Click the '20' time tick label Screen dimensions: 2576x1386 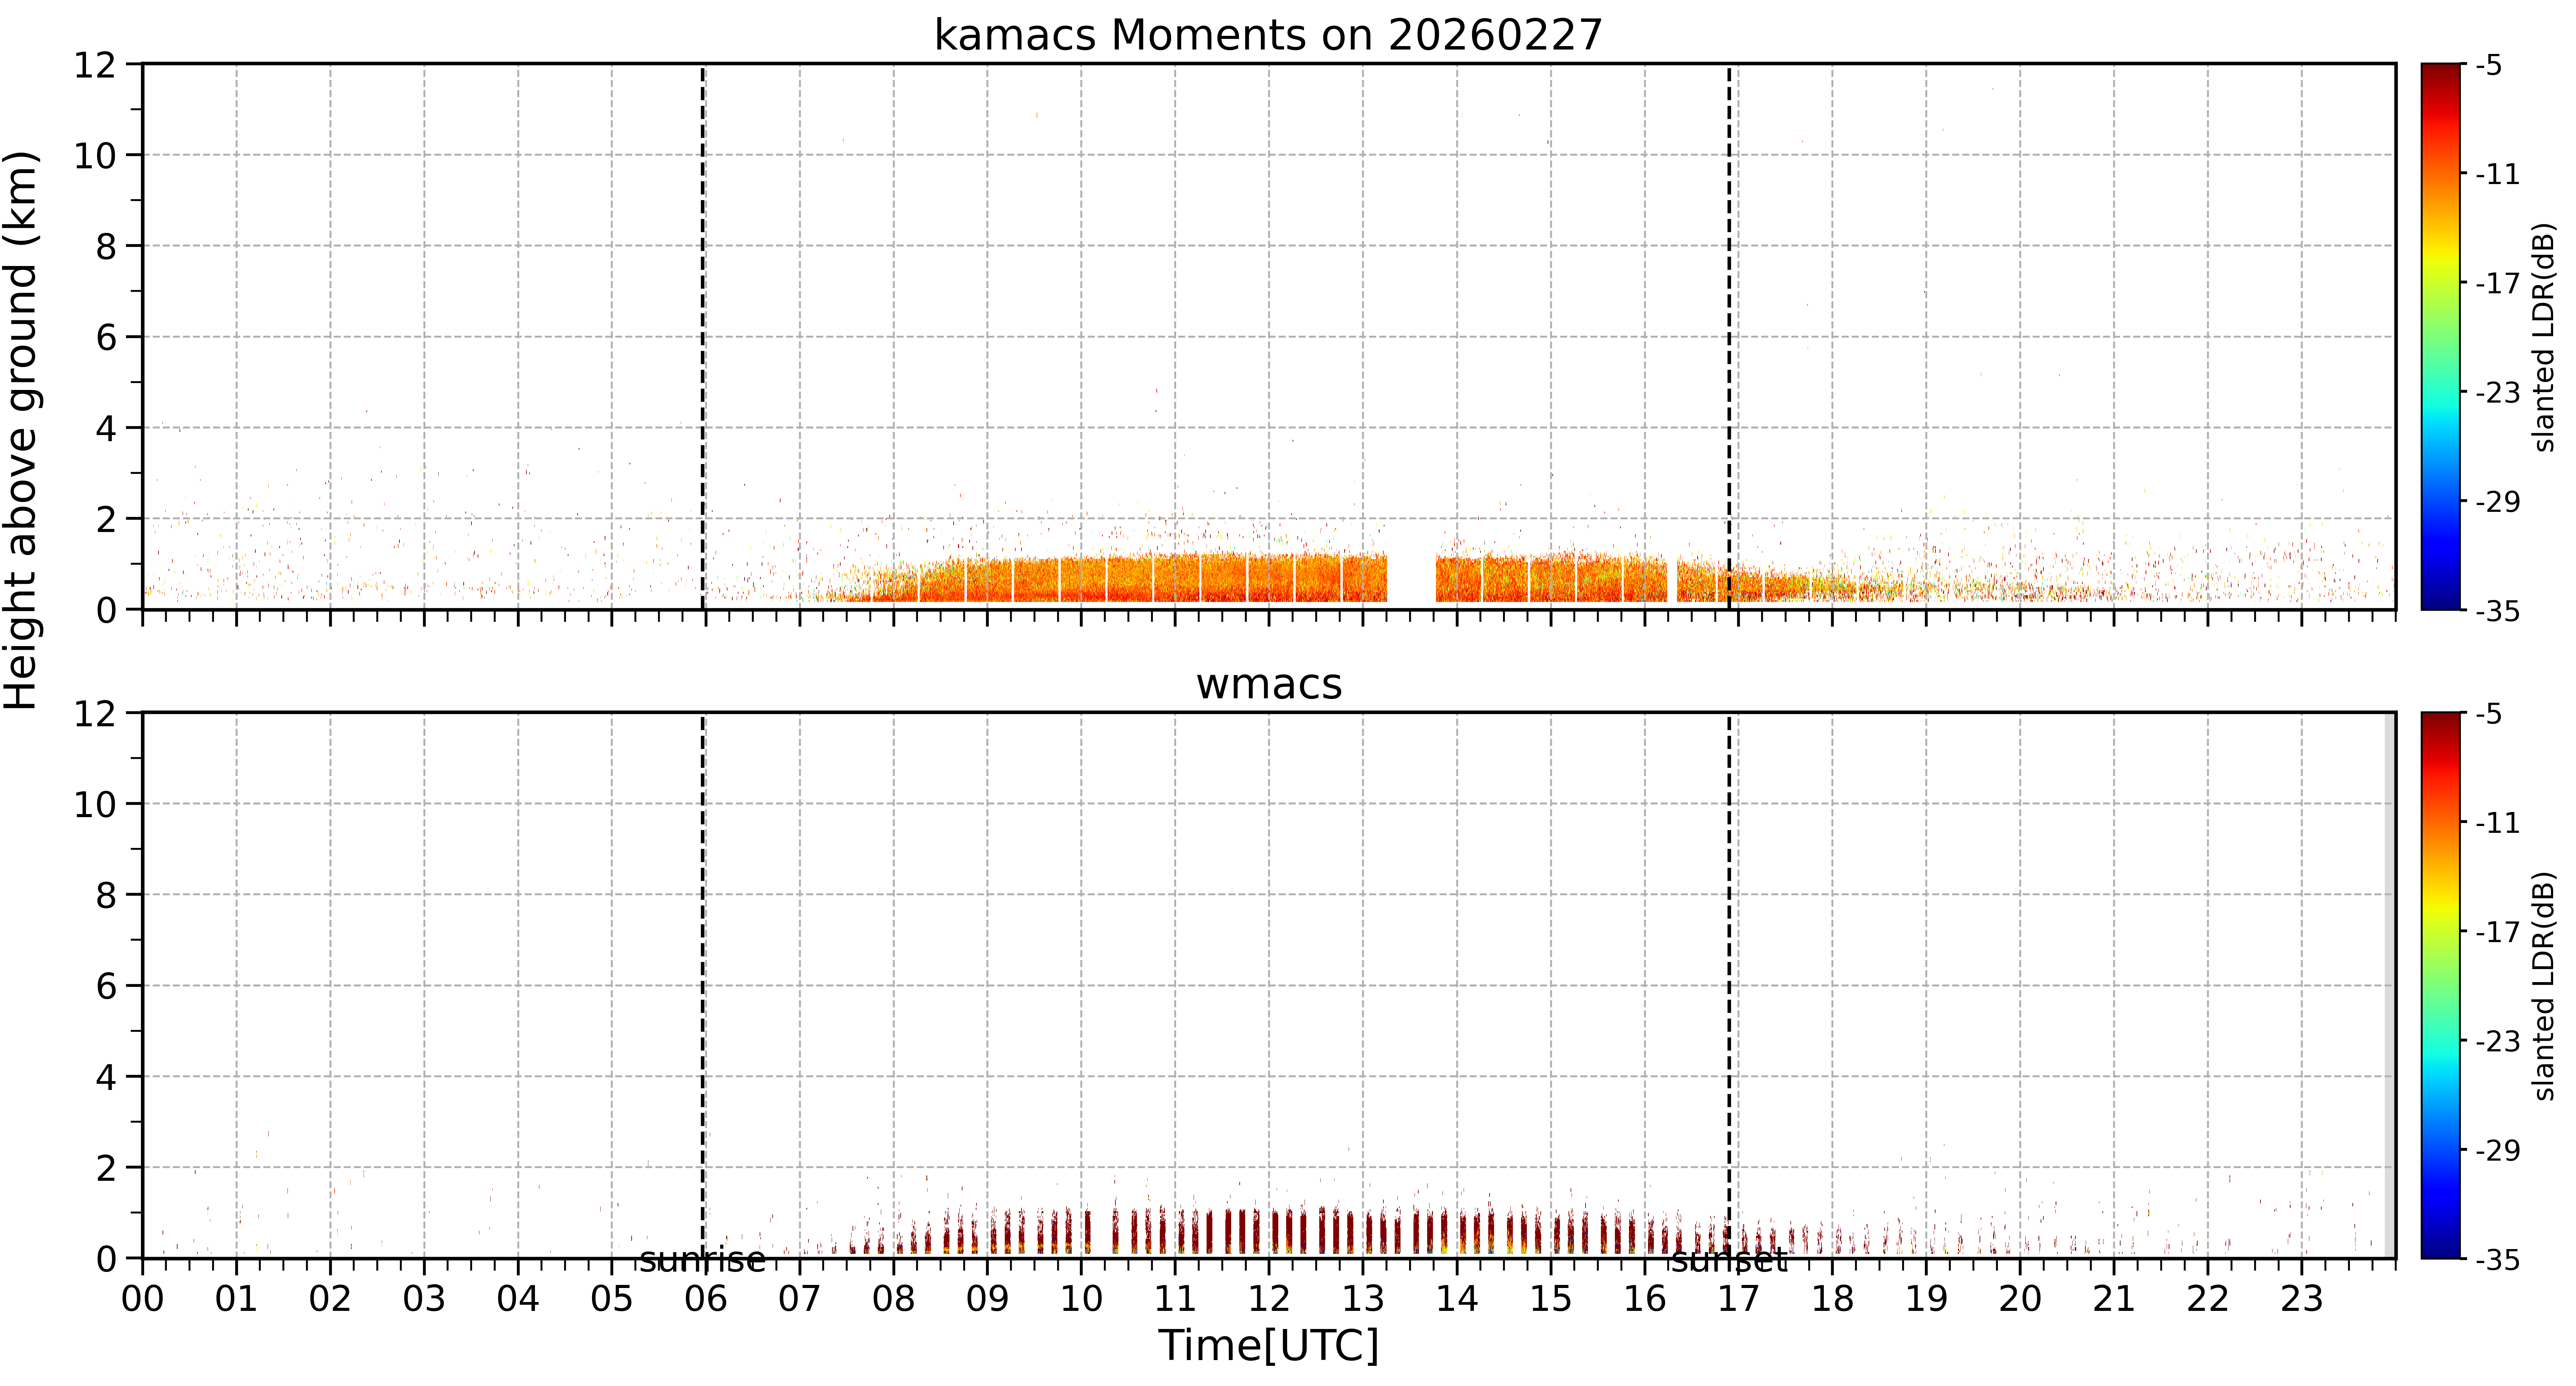[2020, 1299]
